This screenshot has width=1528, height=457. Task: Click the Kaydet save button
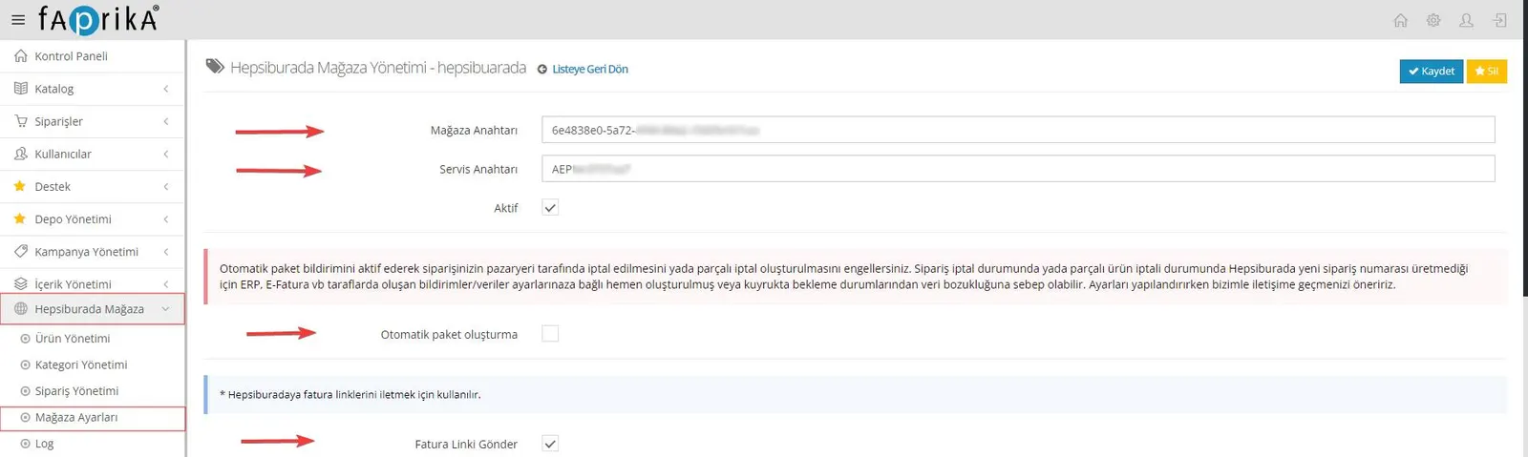1431,72
